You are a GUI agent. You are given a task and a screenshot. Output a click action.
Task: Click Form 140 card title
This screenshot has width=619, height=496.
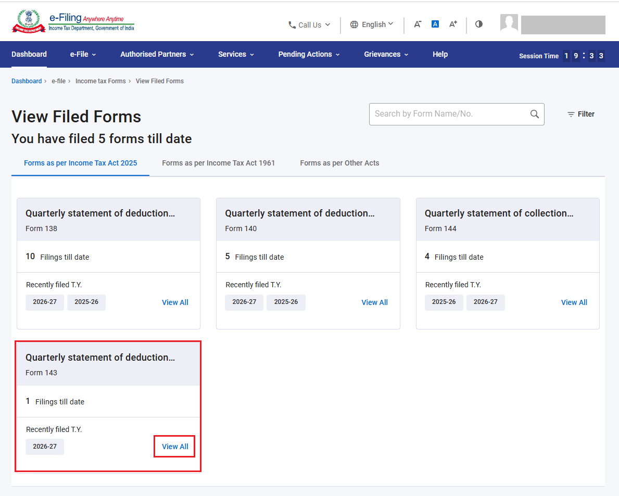click(x=300, y=213)
